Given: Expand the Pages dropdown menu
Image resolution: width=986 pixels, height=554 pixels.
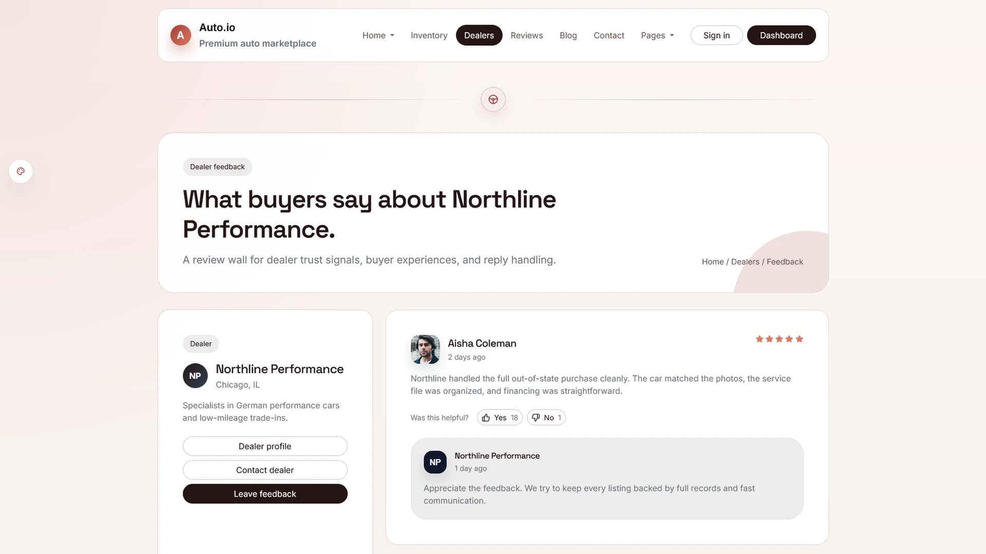Looking at the screenshot, I should point(657,35).
